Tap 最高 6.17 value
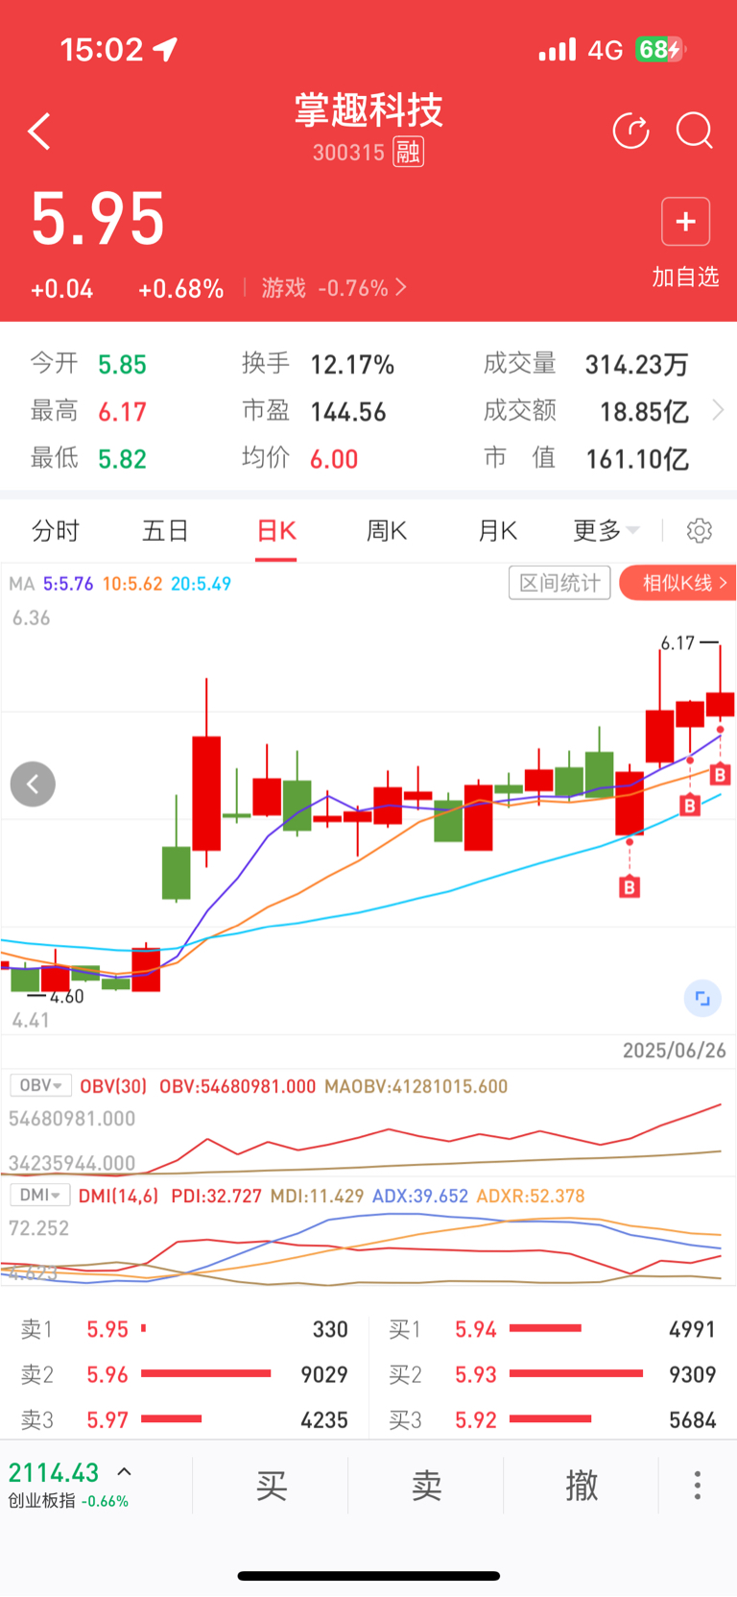 (x=123, y=412)
